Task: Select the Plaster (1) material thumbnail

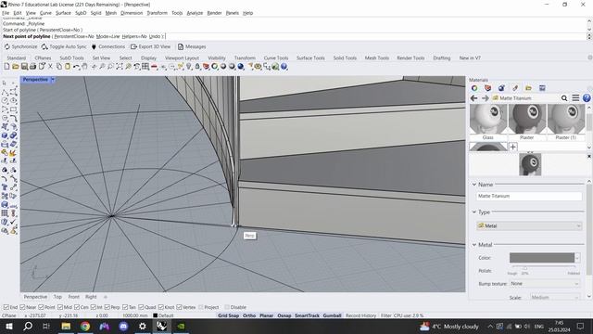Action: click(566, 122)
